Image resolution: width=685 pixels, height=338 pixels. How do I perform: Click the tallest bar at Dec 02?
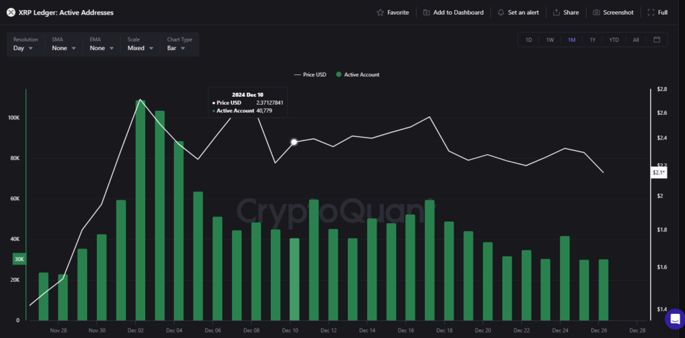[140, 210]
